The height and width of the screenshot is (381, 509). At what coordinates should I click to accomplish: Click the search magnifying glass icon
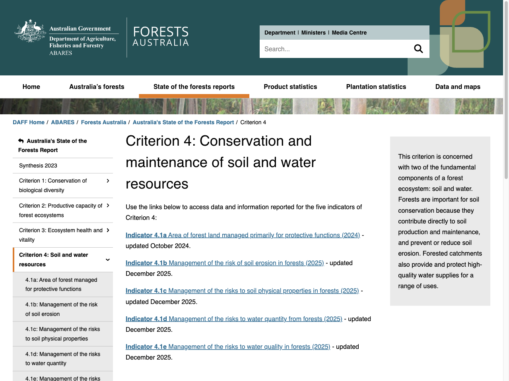418,48
